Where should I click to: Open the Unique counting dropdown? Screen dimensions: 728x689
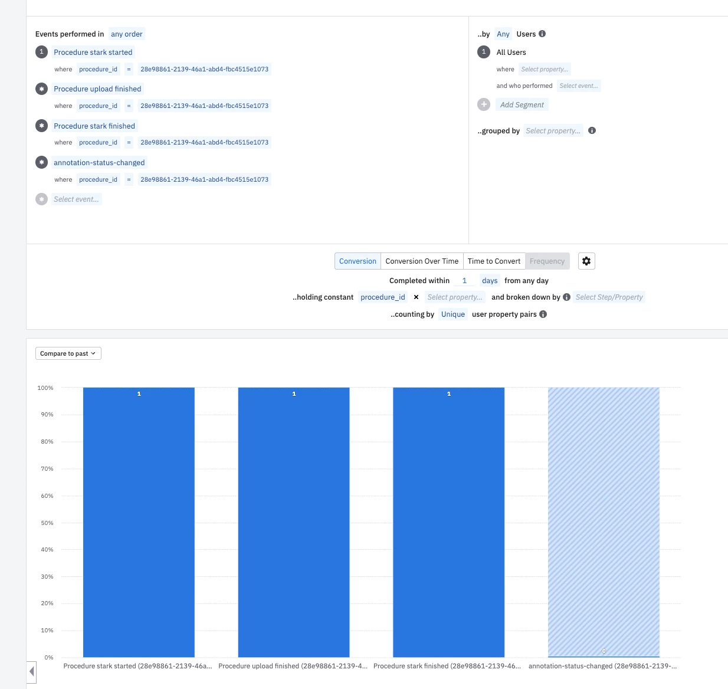click(x=453, y=314)
